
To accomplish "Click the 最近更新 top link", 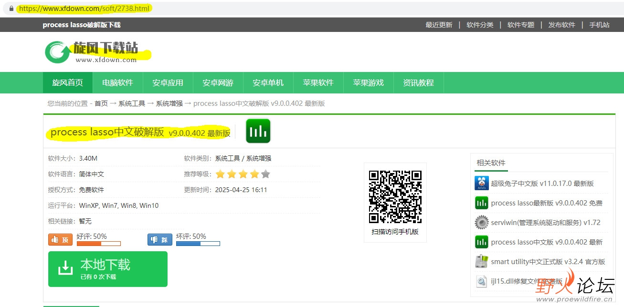I will (x=439, y=25).
